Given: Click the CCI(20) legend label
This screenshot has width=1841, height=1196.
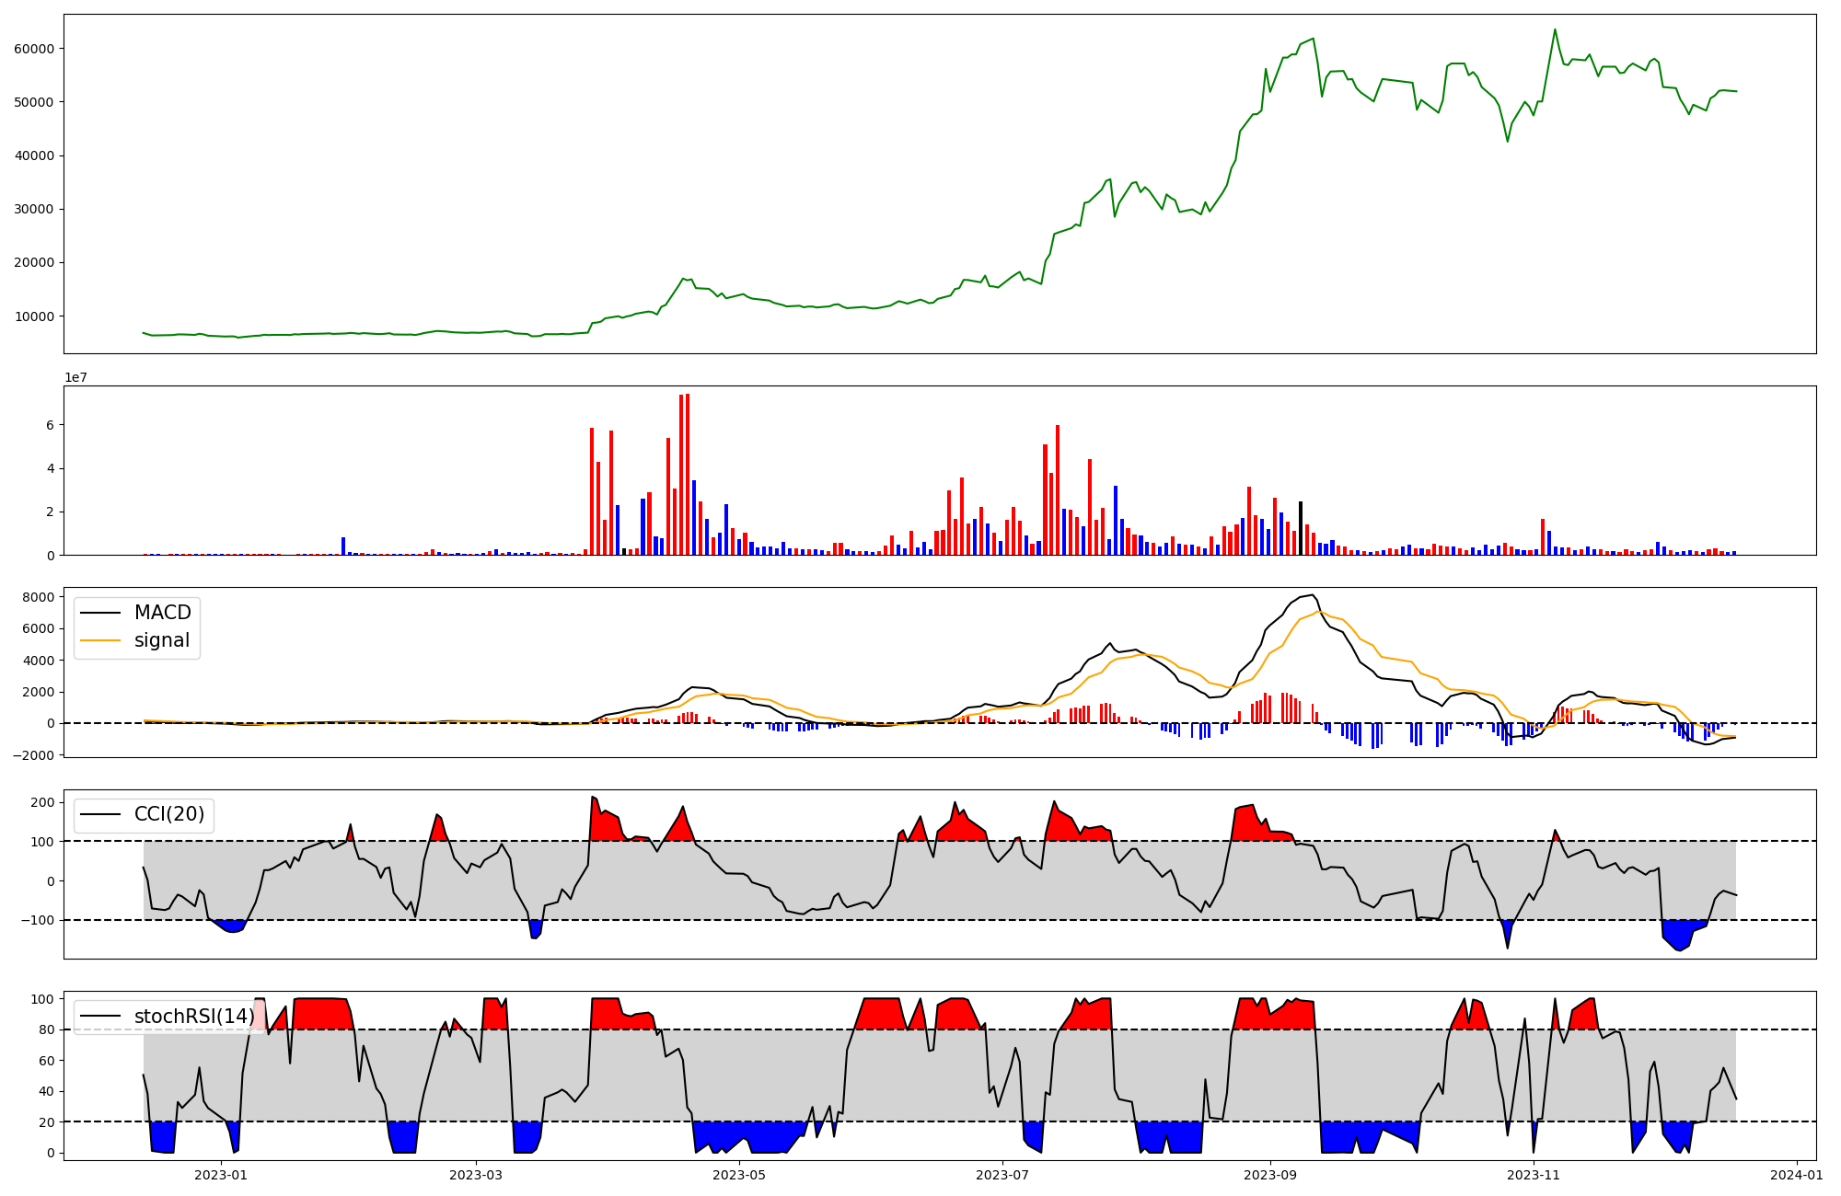Looking at the screenshot, I should (169, 814).
